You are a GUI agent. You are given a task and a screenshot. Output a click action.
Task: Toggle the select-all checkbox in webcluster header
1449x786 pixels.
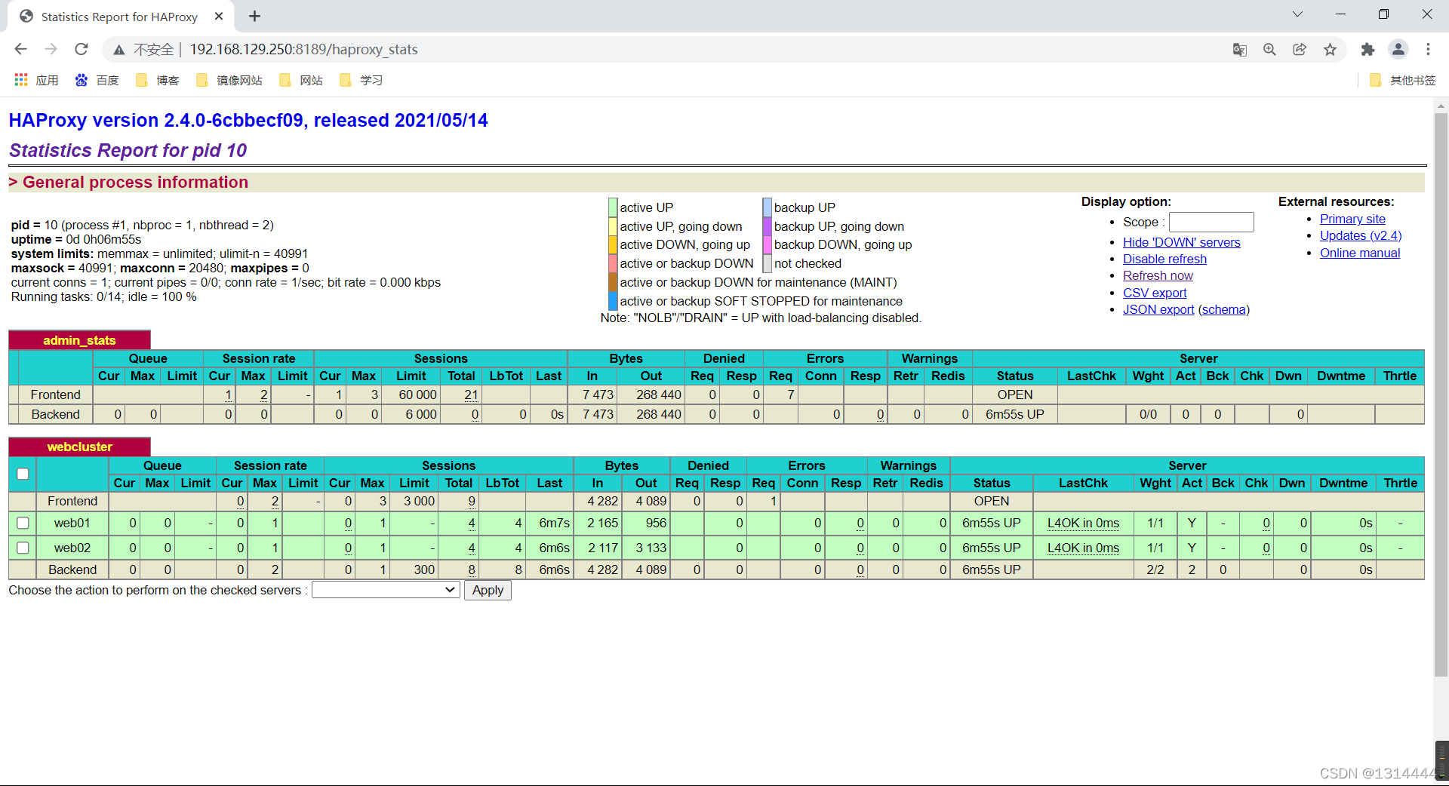(x=23, y=474)
